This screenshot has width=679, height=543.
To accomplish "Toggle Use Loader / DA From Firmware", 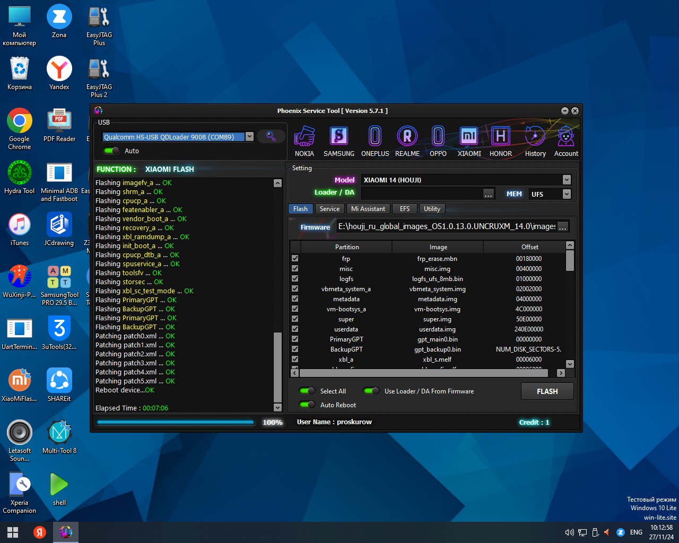I will (x=371, y=391).
